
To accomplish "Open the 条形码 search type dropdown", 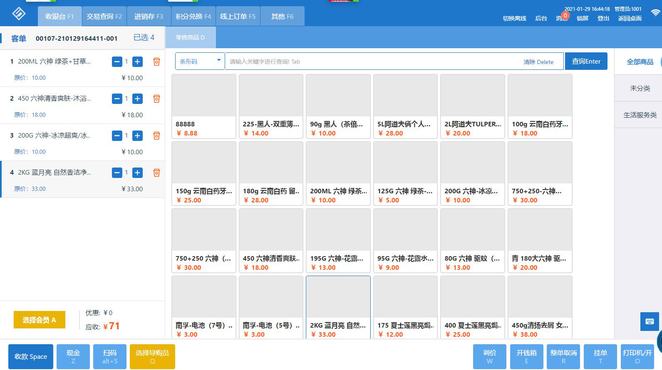I will (x=200, y=62).
